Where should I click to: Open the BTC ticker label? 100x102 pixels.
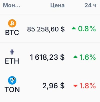12,33
